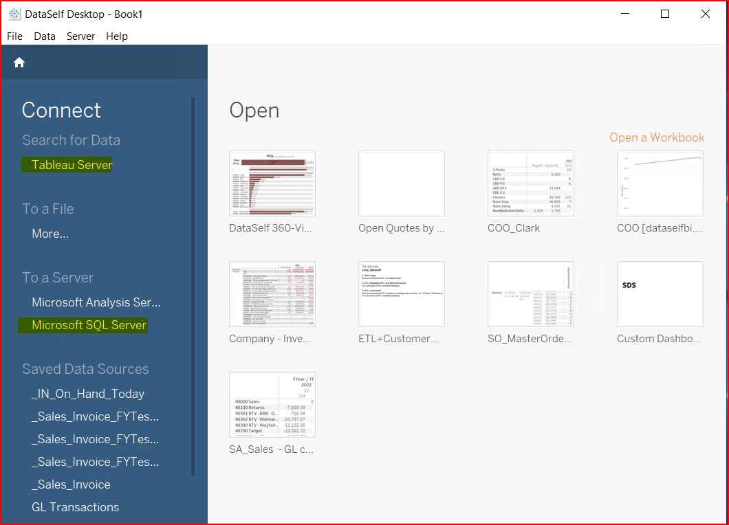
Task: Open the _Sales_Invoice saved data source
Action: click(x=71, y=484)
